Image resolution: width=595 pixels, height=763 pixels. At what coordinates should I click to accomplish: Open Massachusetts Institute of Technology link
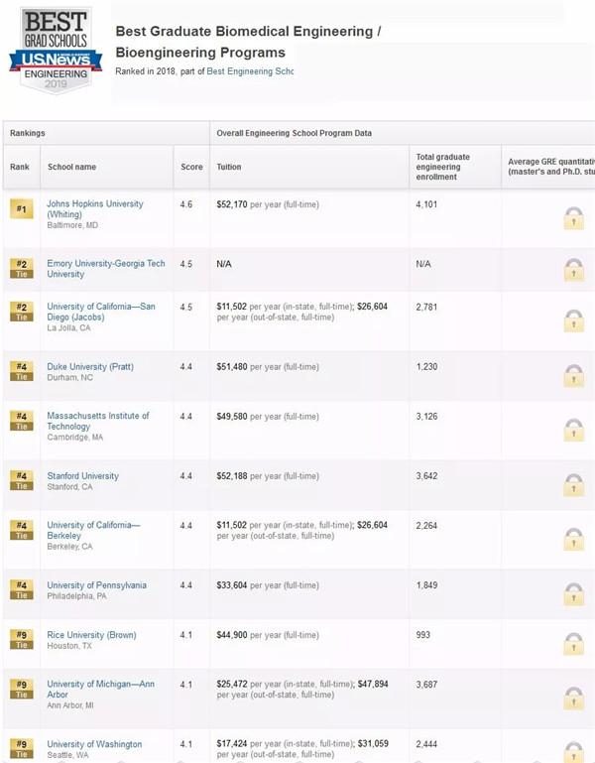click(98, 421)
